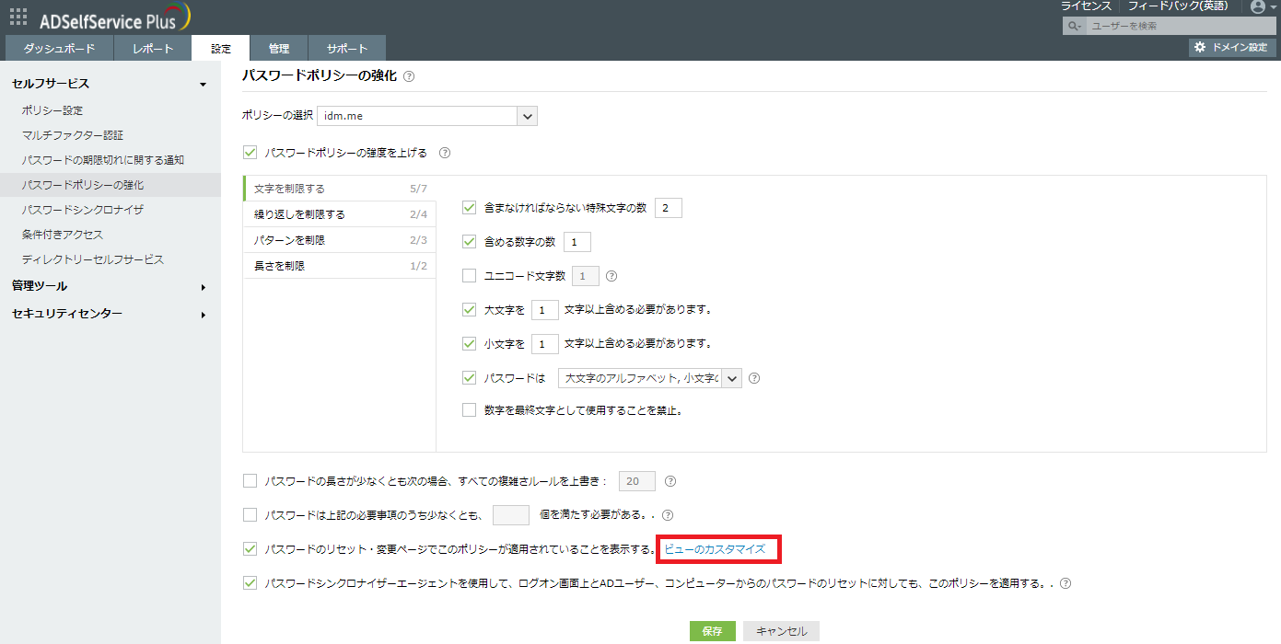Open マルチファクター認証 in sidebar
The image size is (1281, 644).
pos(73,135)
